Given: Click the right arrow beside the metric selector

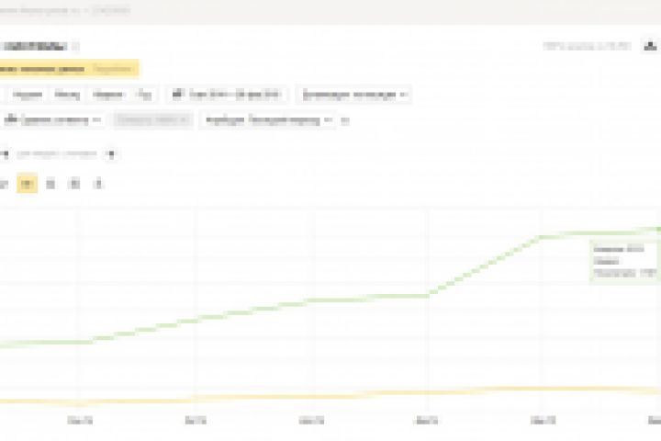Looking at the screenshot, I should pyautogui.click(x=110, y=153).
